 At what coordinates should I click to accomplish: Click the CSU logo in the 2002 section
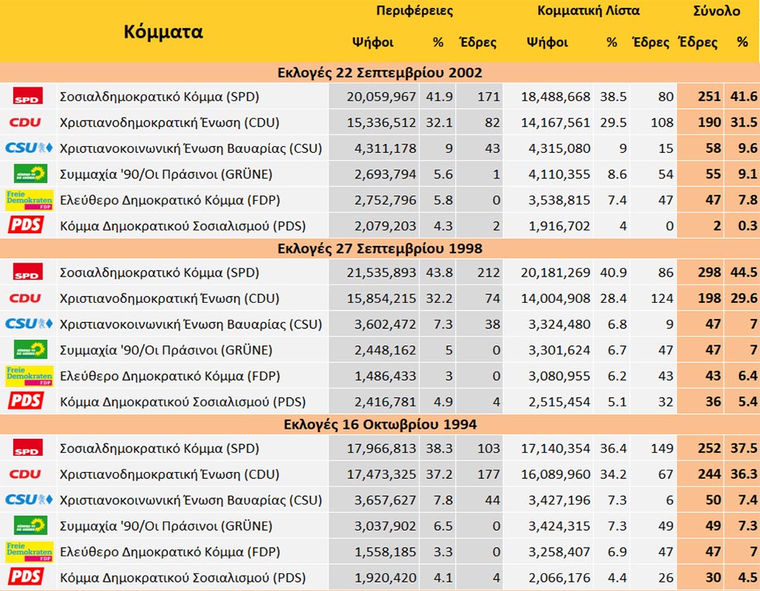(x=29, y=148)
